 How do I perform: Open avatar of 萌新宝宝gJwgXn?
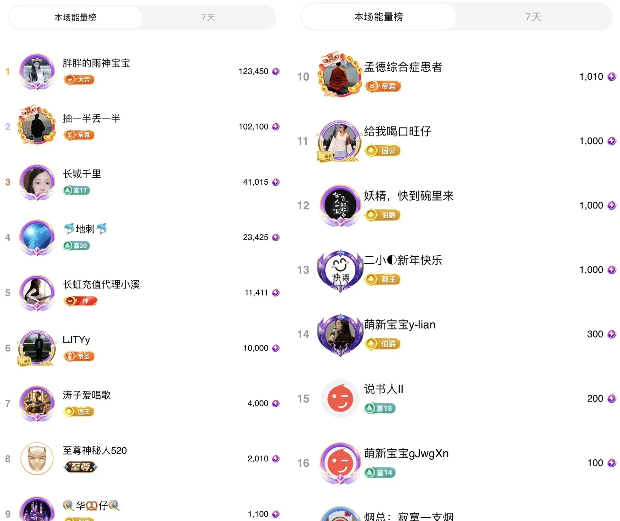point(340,463)
